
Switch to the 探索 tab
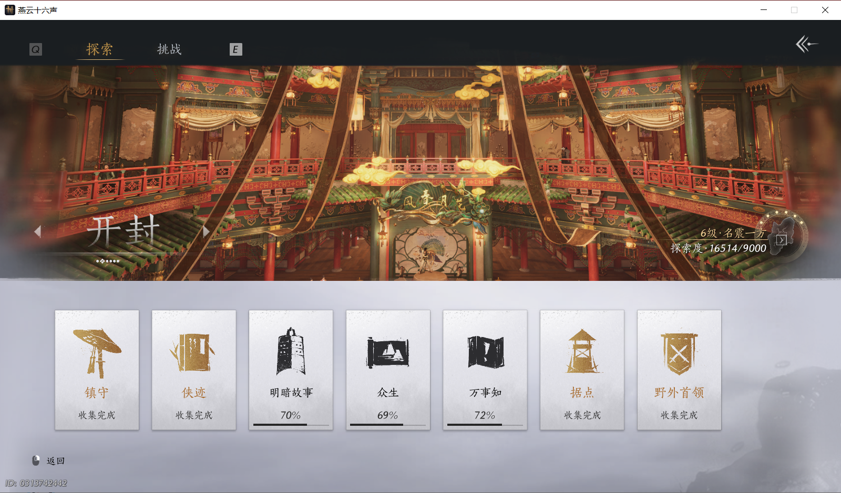[99, 49]
